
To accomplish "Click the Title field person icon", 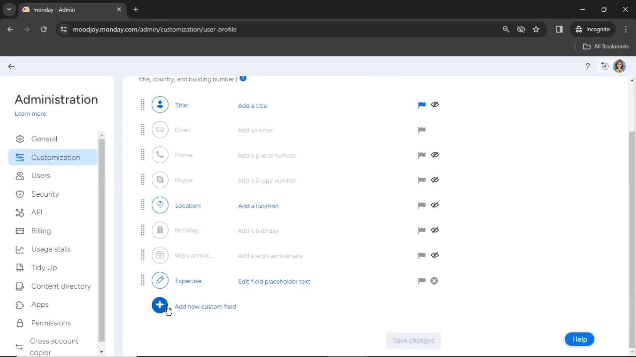I will click(160, 105).
